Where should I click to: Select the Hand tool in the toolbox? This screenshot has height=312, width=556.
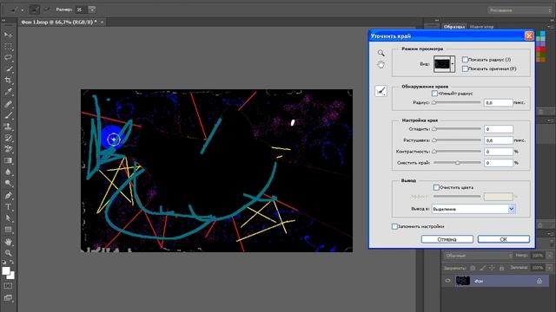pos(8,242)
